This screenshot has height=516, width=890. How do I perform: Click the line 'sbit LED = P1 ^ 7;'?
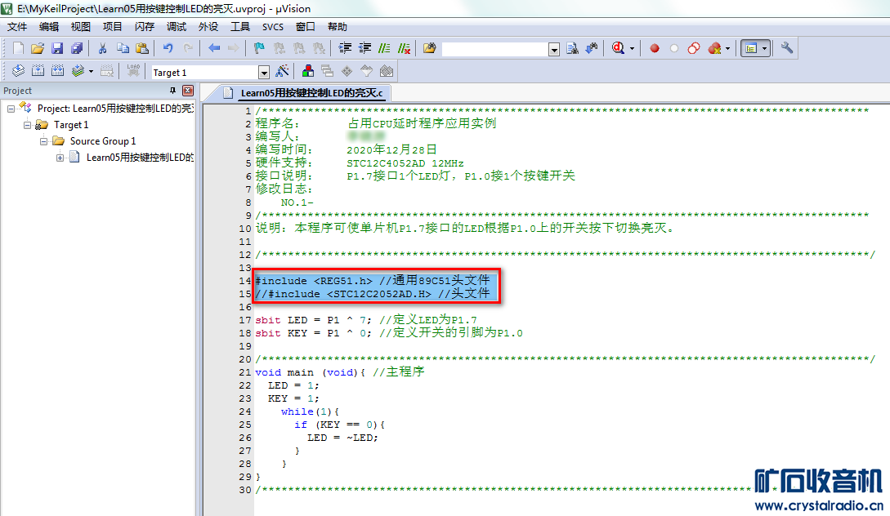(x=313, y=320)
